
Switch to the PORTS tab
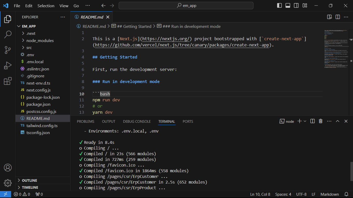[x=188, y=121]
